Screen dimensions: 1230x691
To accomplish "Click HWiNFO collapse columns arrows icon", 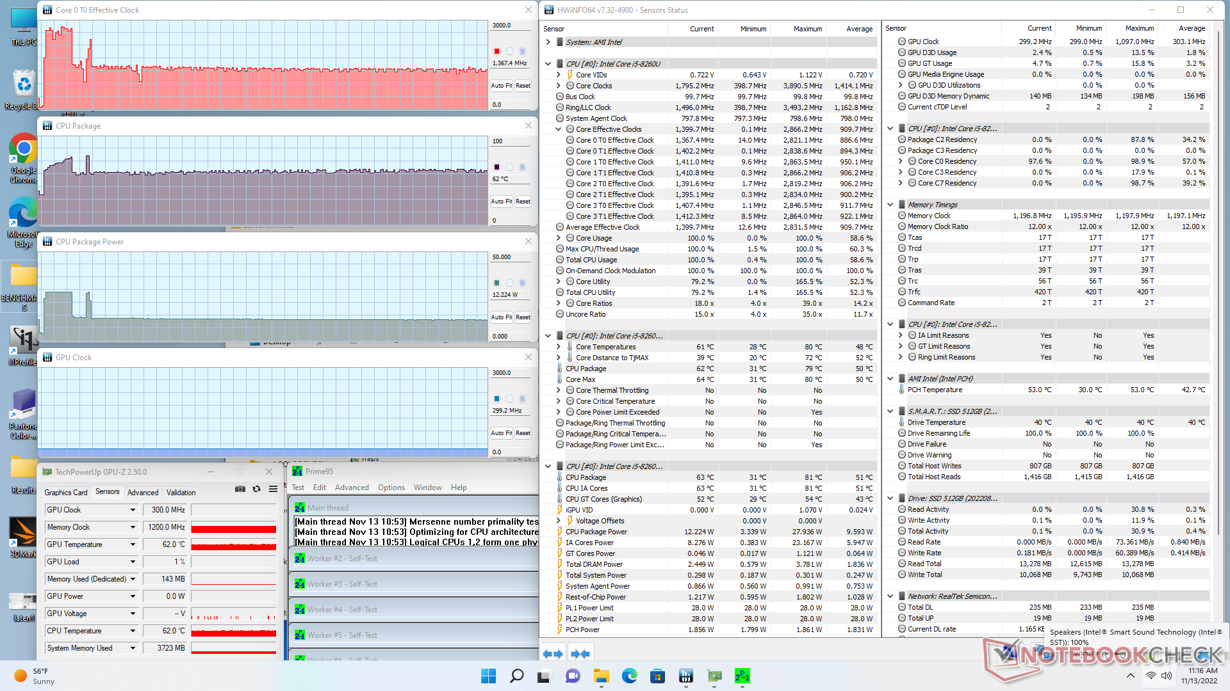I will click(x=580, y=654).
